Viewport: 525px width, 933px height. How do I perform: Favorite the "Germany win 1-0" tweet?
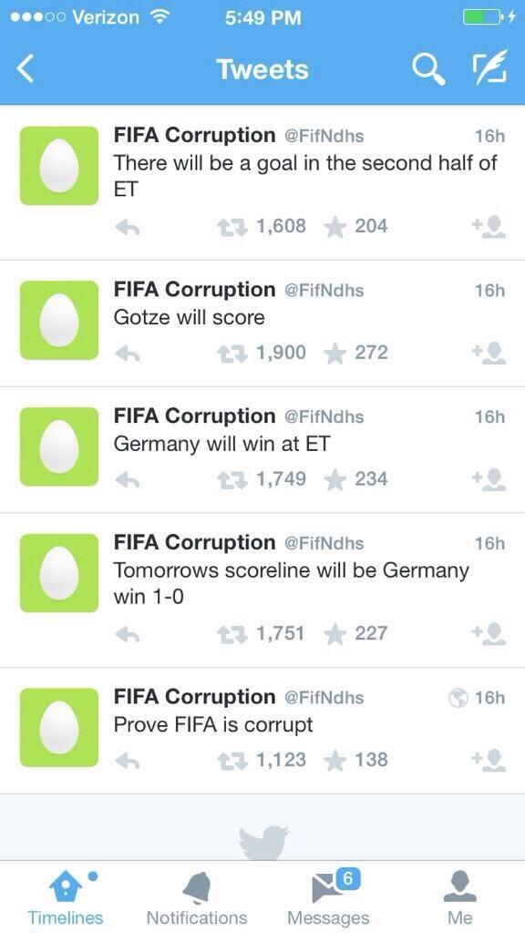click(x=335, y=634)
